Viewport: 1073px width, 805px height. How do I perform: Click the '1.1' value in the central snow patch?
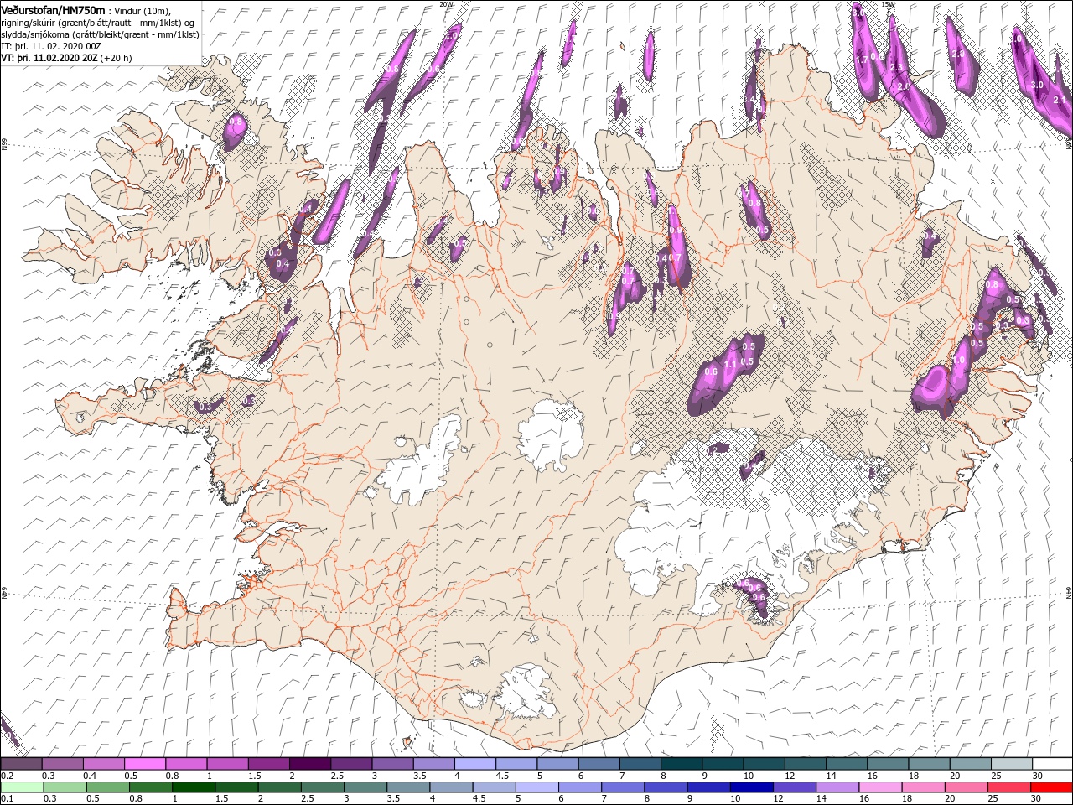coord(729,364)
